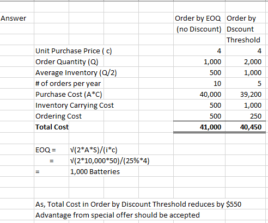Click the '# of orders per year' label
268x223 pixels.
coord(68,84)
